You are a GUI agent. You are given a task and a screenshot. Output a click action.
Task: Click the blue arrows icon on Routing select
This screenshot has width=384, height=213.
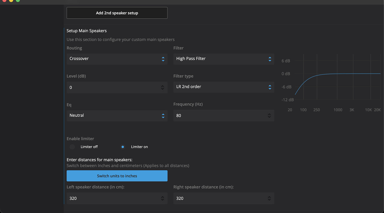pyautogui.click(x=163, y=59)
